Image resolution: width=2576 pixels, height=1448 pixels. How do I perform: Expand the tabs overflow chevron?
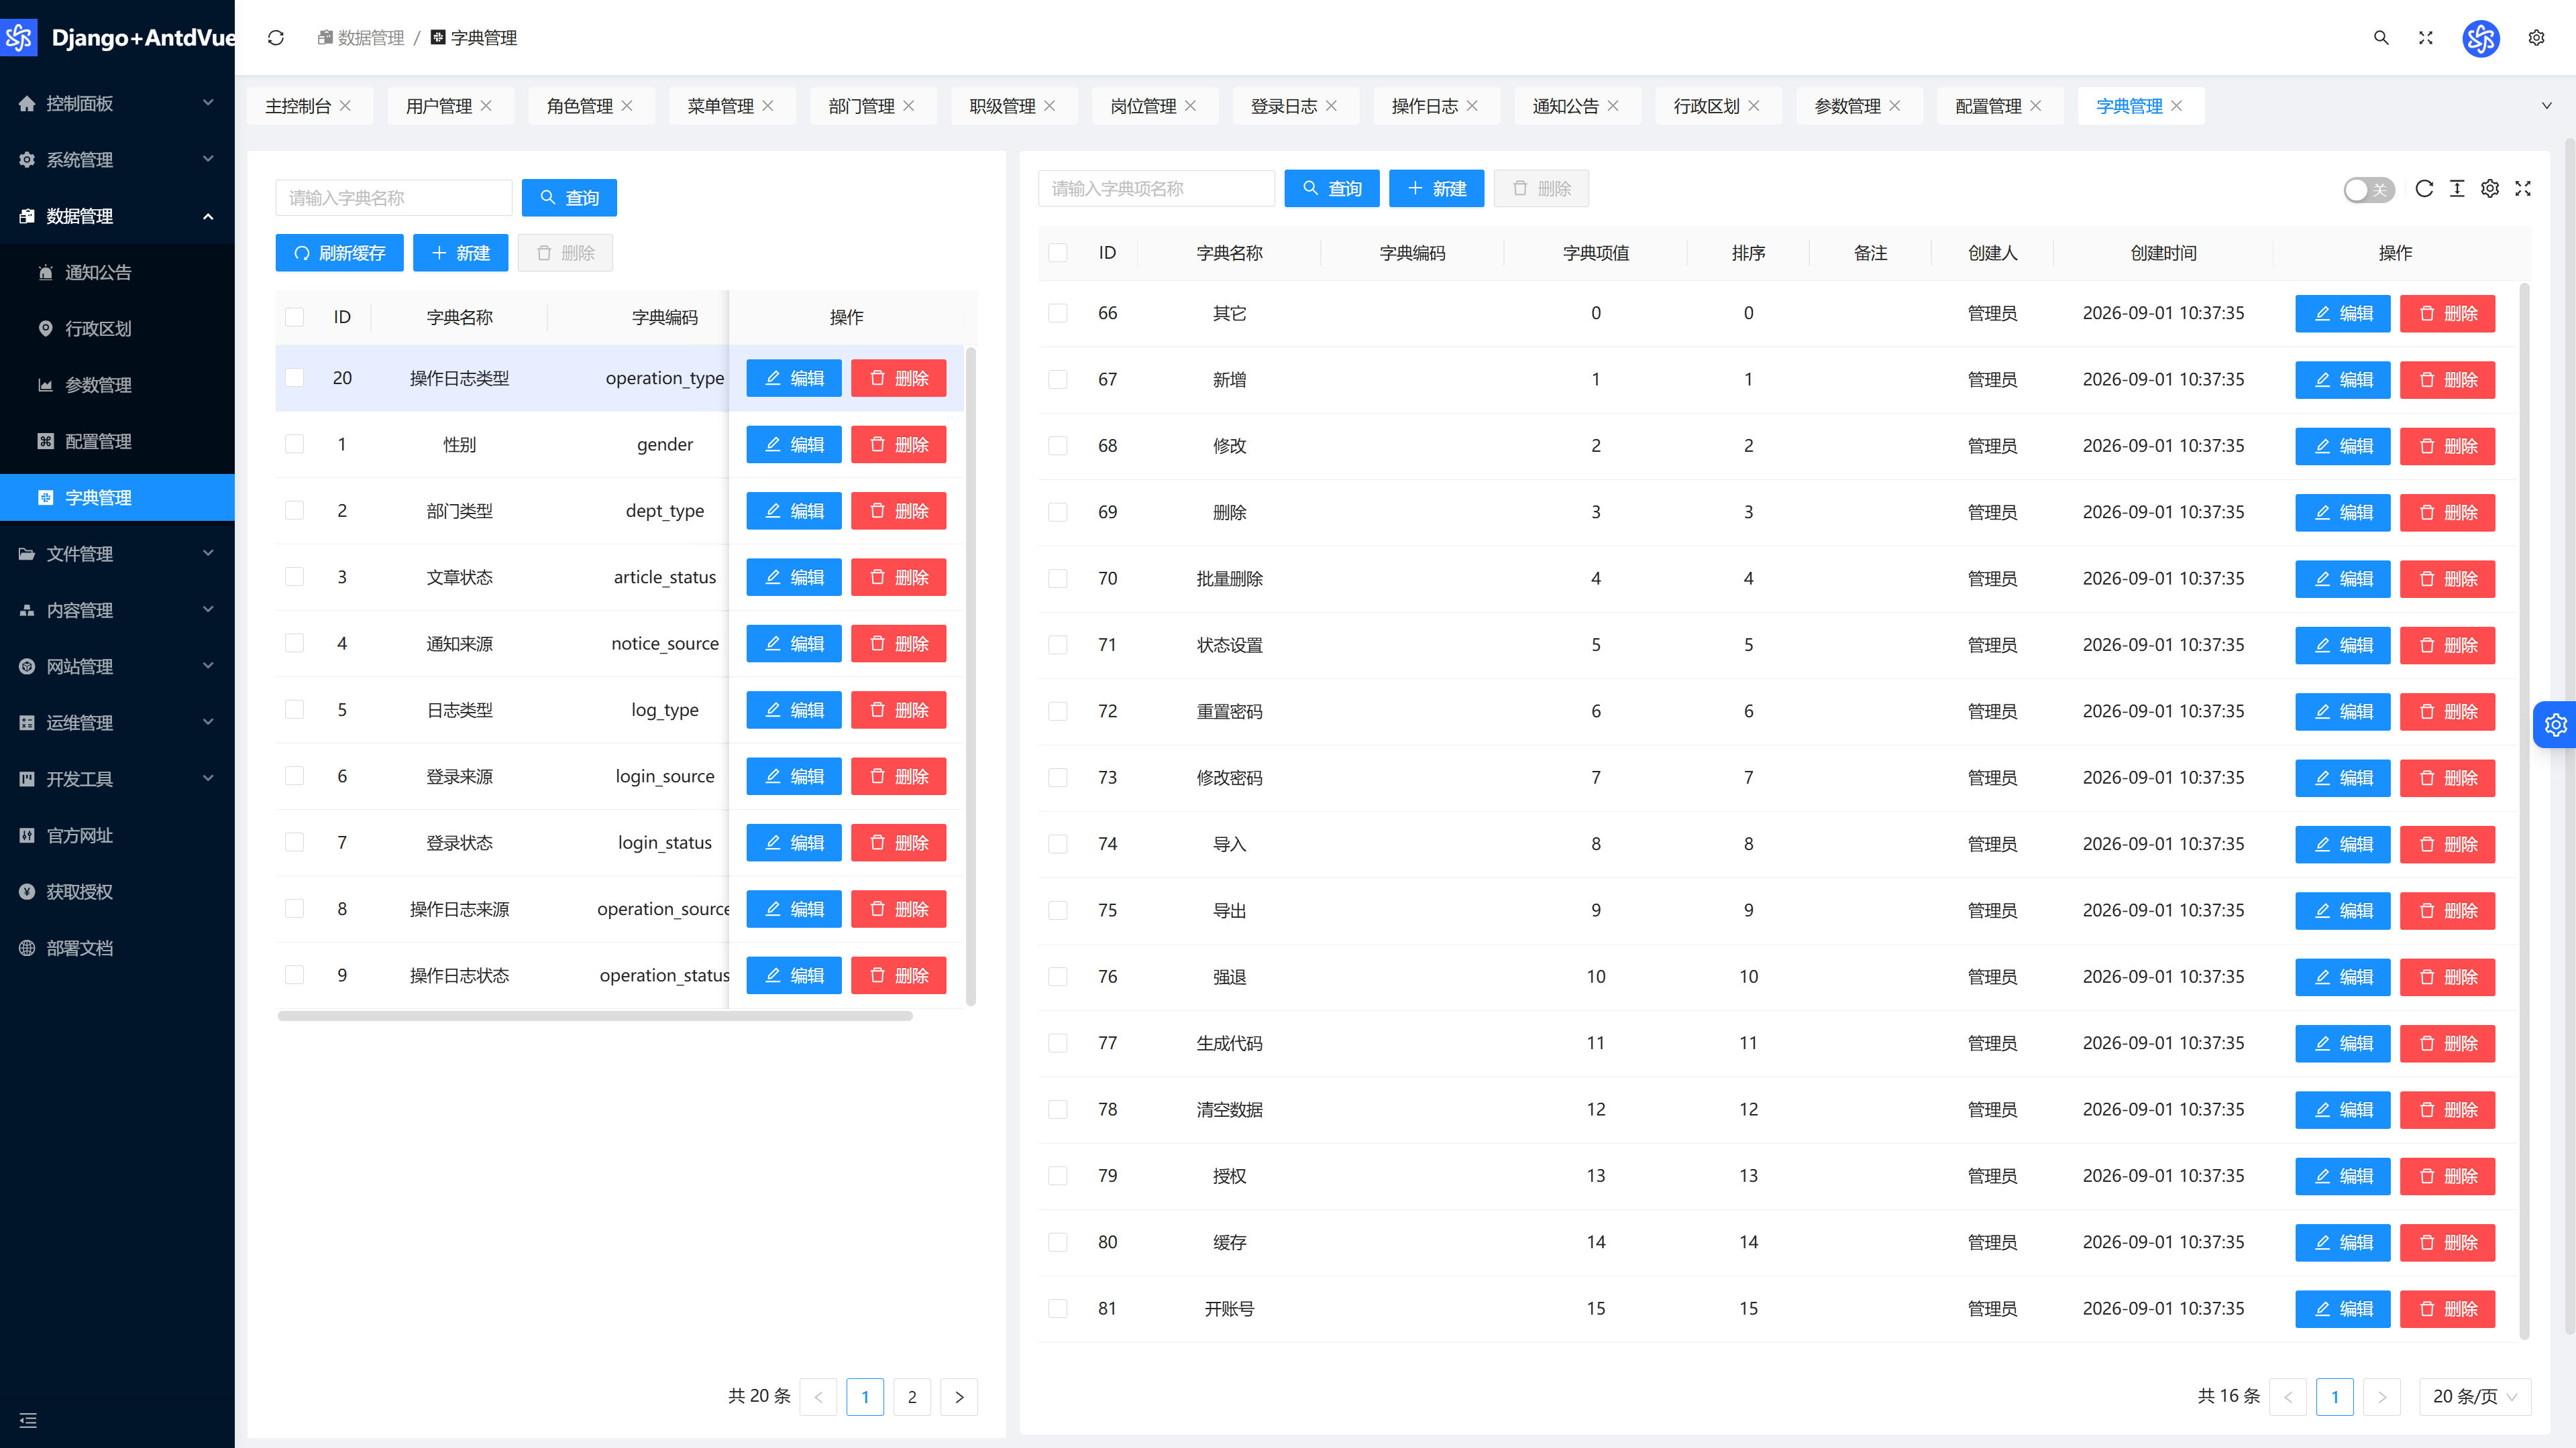pyautogui.click(x=2547, y=106)
